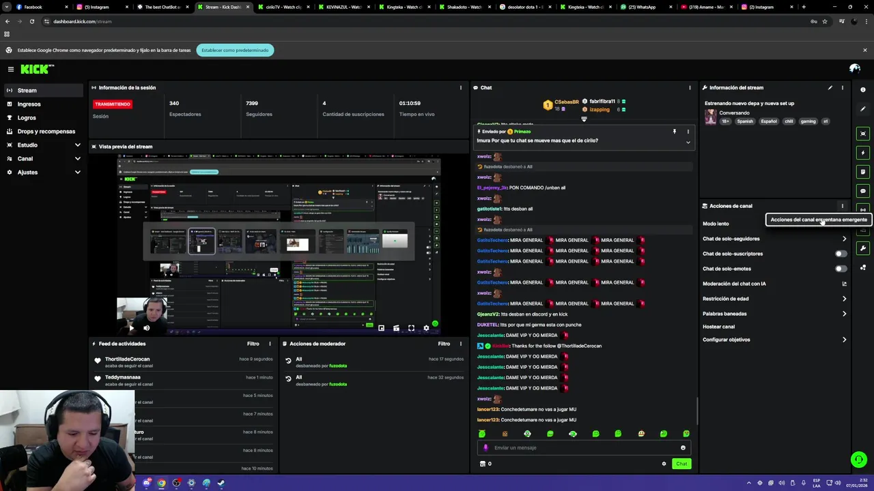Click Establecer como predeterminado button
874x491 pixels.
(235, 50)
